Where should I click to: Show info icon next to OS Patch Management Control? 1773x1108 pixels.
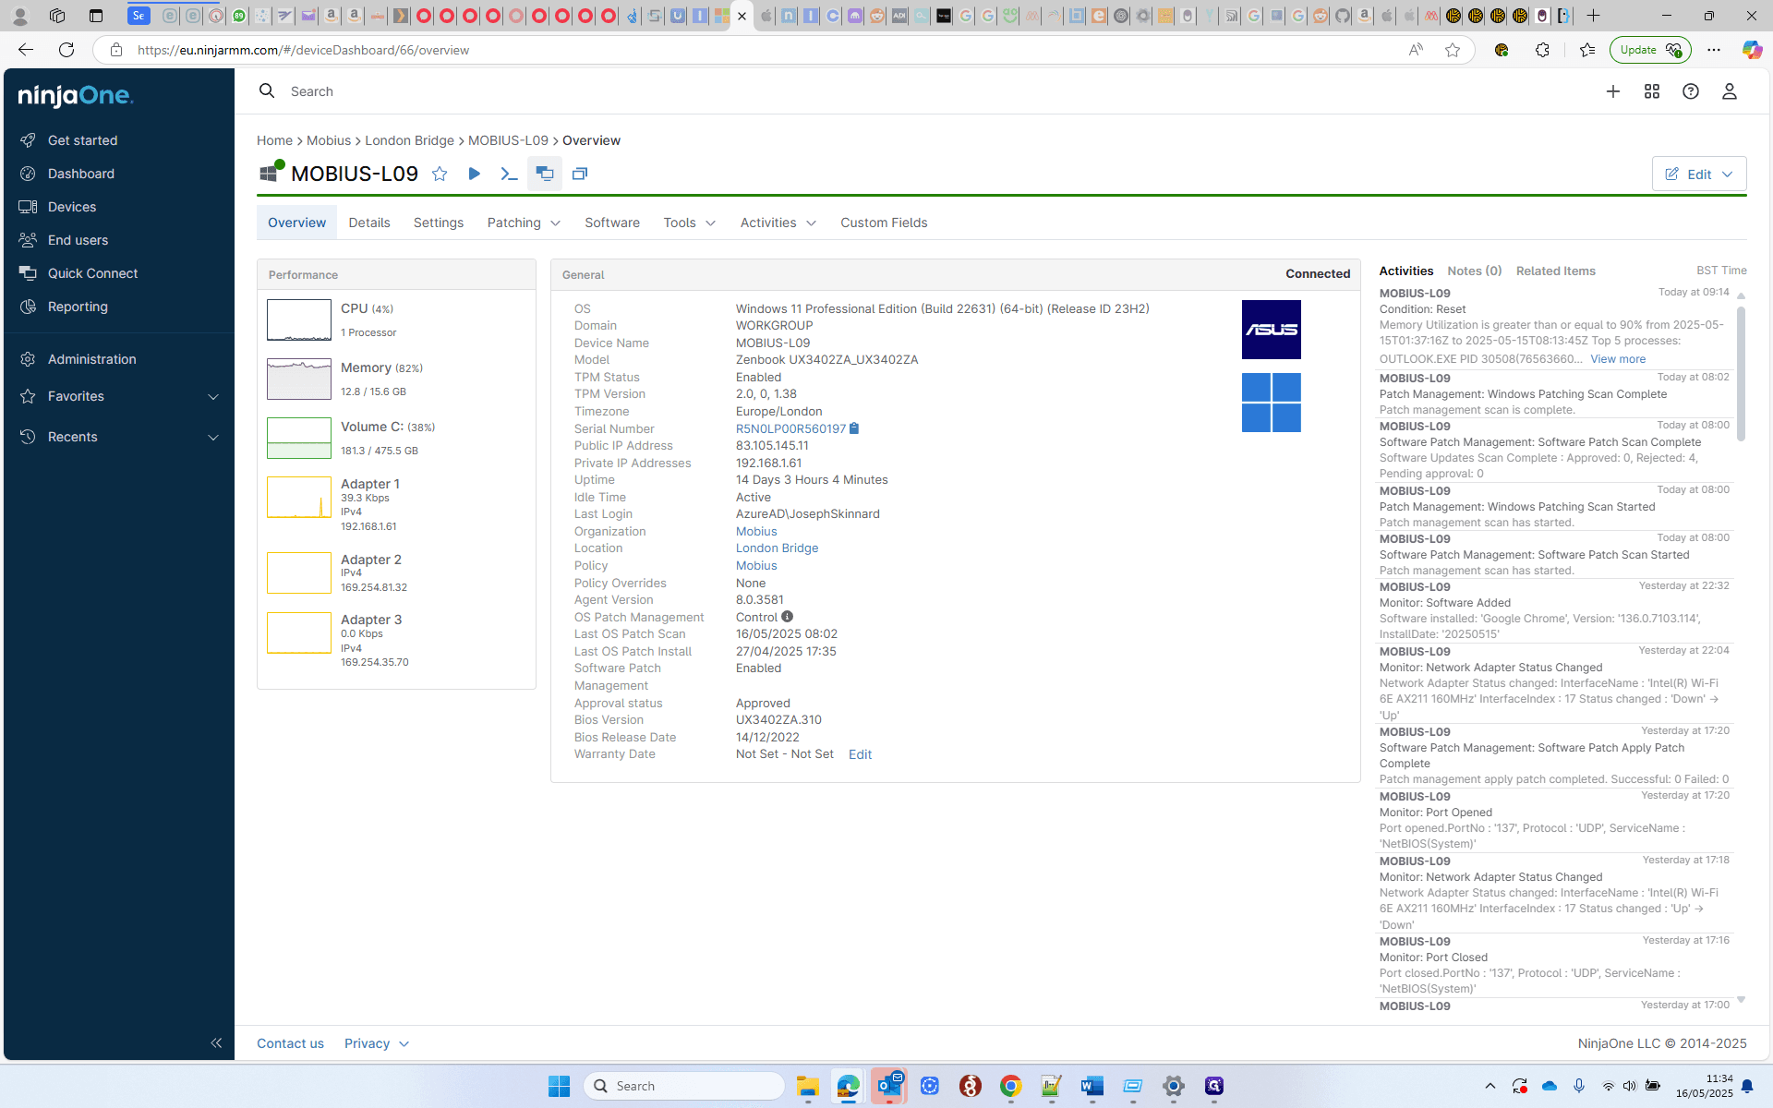coord(787,617)
